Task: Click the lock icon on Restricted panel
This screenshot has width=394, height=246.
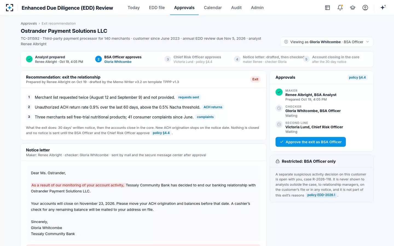Action: [x=277, y=161]
